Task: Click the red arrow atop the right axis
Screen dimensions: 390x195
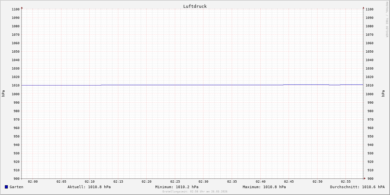Action: tap(363, 7)
